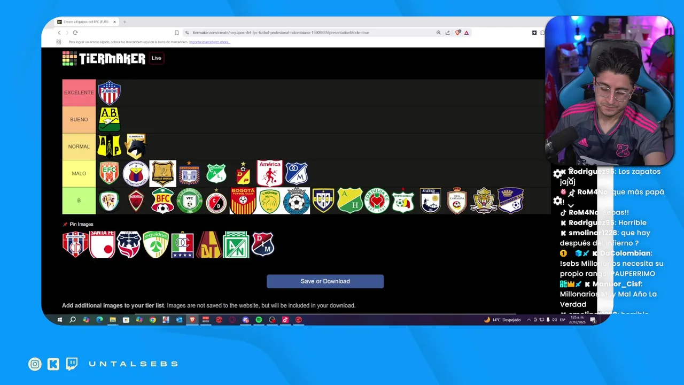Click the Águilas Doradas logo
The width and height of the screenshot is (684, 385).
[x=162, y=173]
